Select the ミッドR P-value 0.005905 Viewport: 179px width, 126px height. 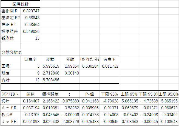89,108
